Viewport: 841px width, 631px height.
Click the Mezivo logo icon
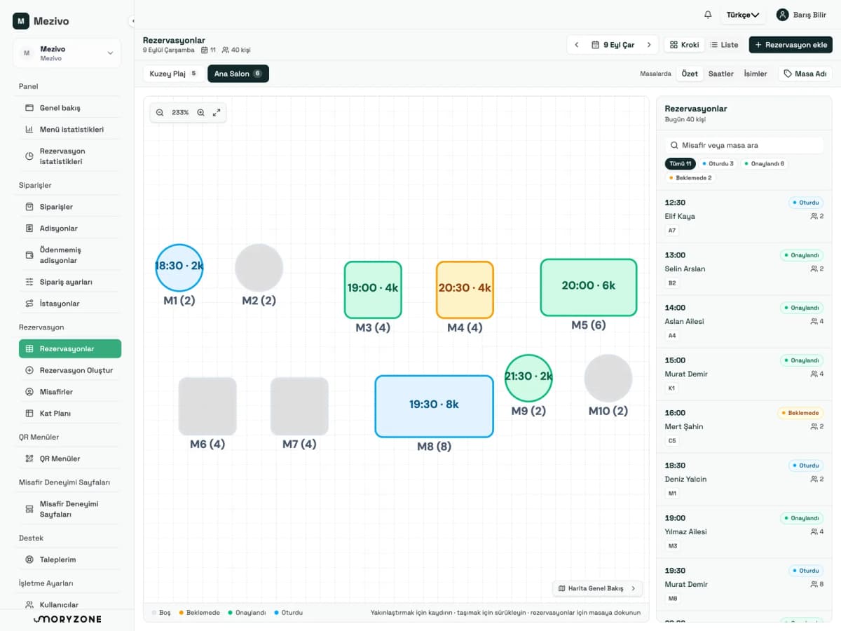(x=21, y=21)
